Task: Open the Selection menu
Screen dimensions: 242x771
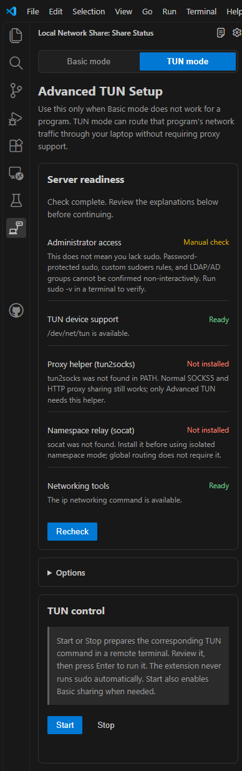Action: (89, 11)
